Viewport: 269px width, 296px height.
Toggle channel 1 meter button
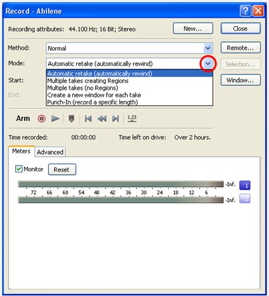(x=245, y=185)
